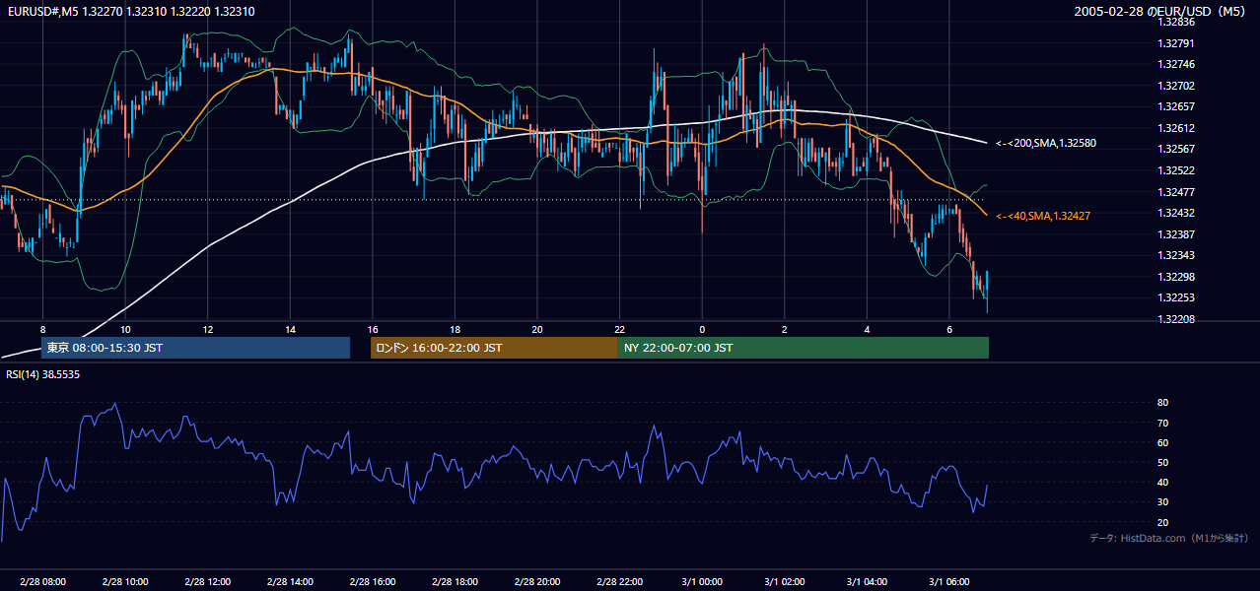Click RSI scale value 70
The width and height of the screenshot is (1260, 591).
tap(1163, 424)
